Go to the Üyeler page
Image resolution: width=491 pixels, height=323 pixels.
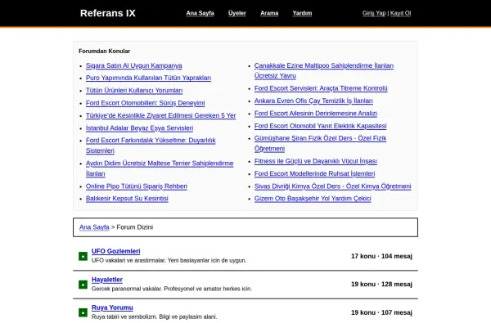pos(237,13)
